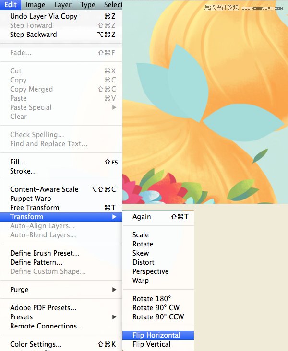
Task: Expand the Transform submenu arrow
Action: click(114, 217)
